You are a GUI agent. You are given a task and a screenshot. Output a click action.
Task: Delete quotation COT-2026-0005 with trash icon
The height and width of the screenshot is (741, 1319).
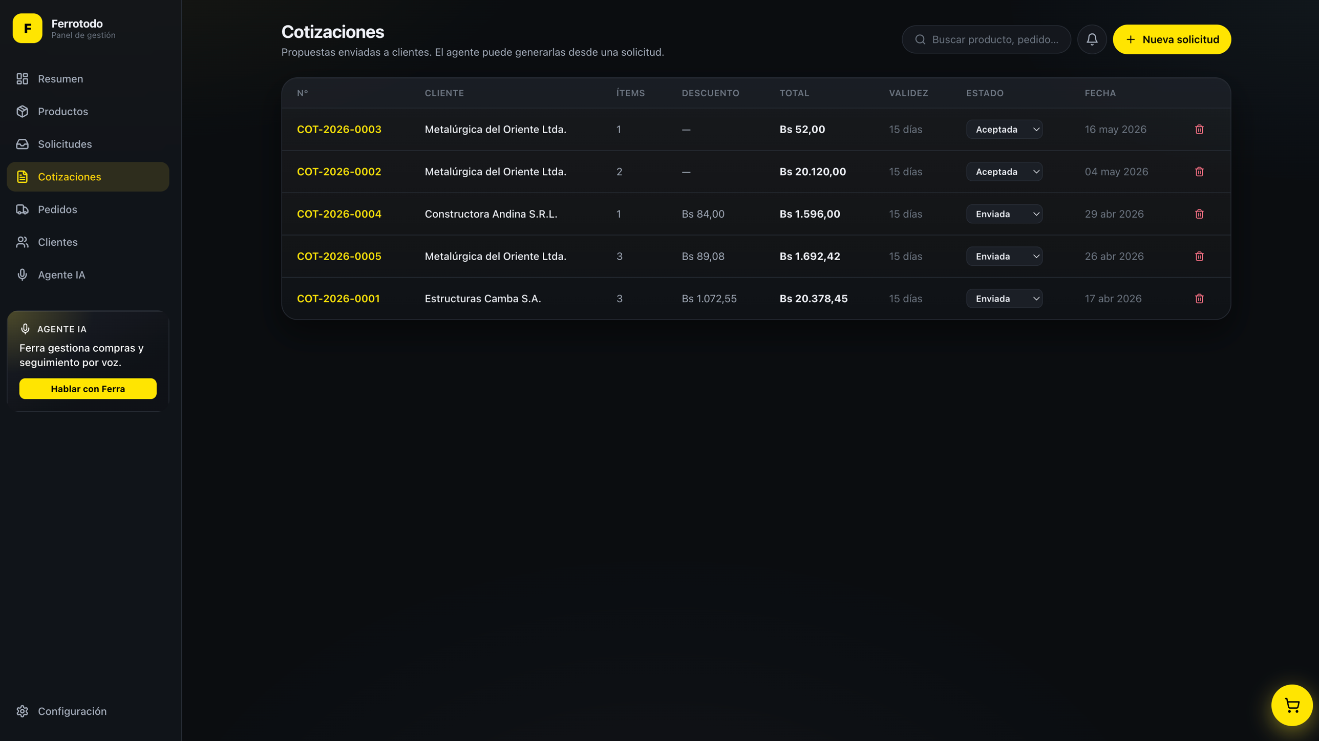[1199, 257]
